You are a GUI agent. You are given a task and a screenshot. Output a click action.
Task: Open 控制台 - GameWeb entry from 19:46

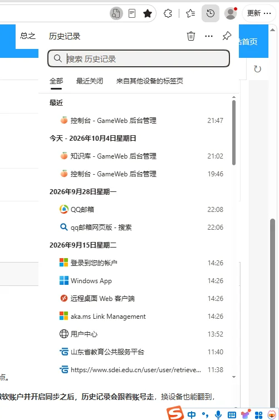click(139, 174)
